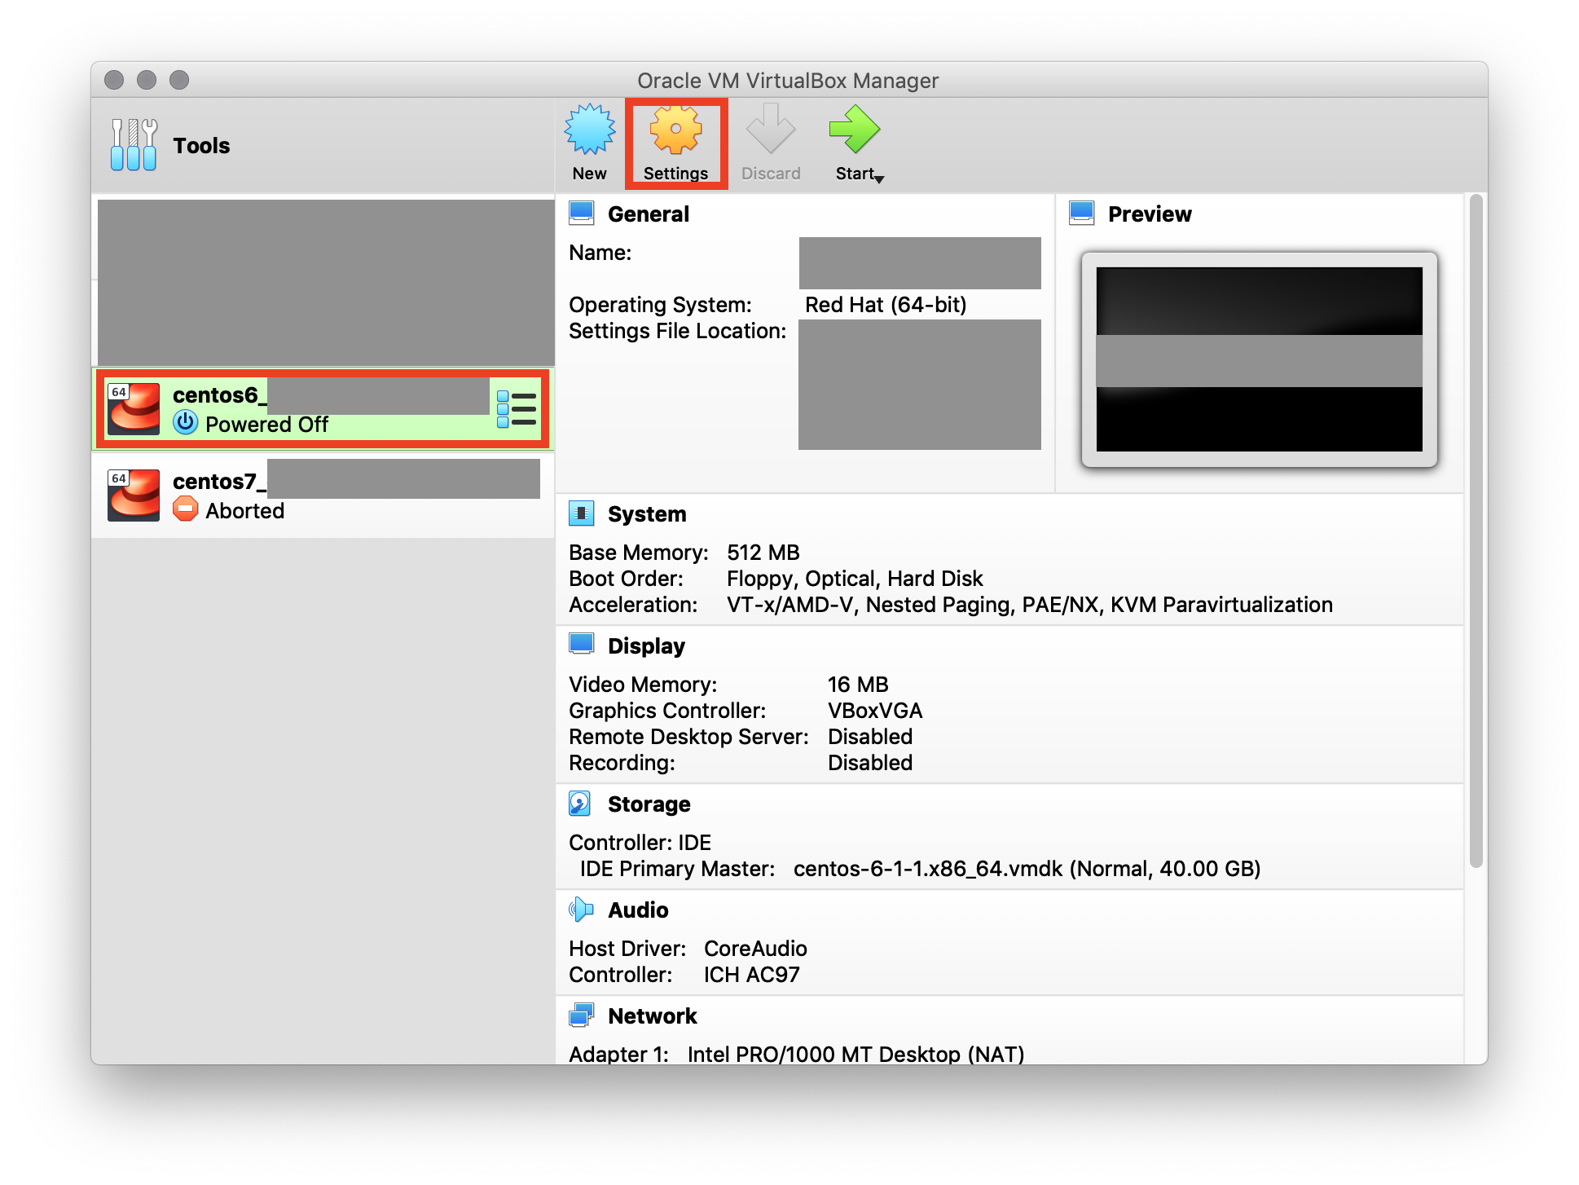1579x1185 pixels.
Task: Click the Red Hat (64-bit) value
Action: (x=886, y=305)
